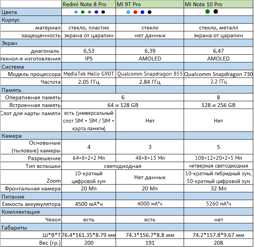The image size is (254, 247).
Task: Select the 'Mi 9T Pro' column header
Action: pos(150,4)
